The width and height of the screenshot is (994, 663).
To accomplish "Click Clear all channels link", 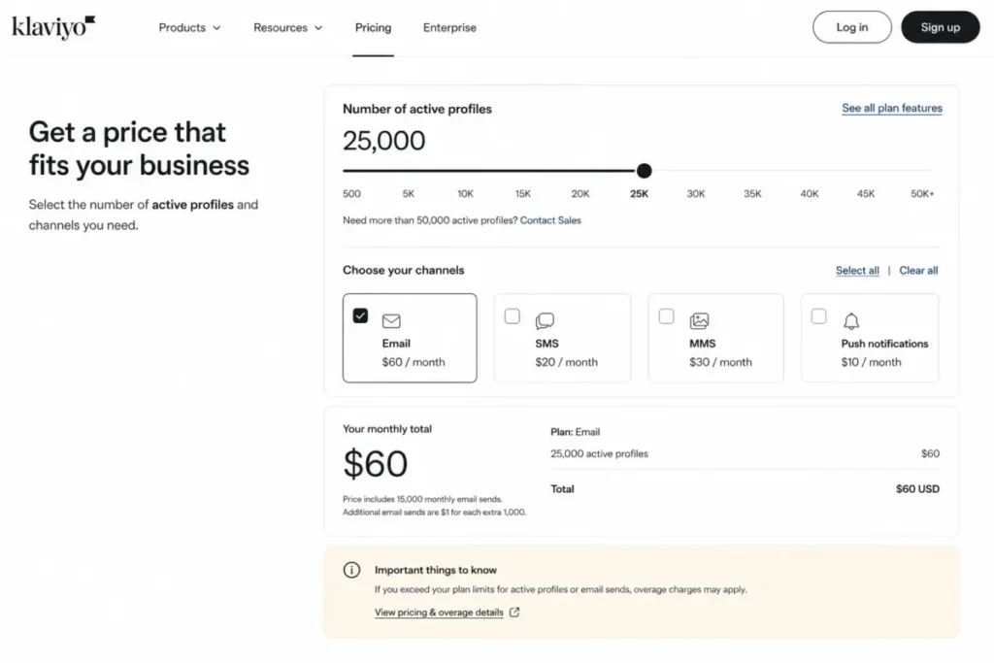I will (x=918, y=270).
